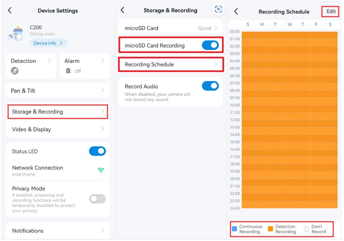344x241 pixels.
Task: Open the Video & Display menu item
Action: coord(58,129)
